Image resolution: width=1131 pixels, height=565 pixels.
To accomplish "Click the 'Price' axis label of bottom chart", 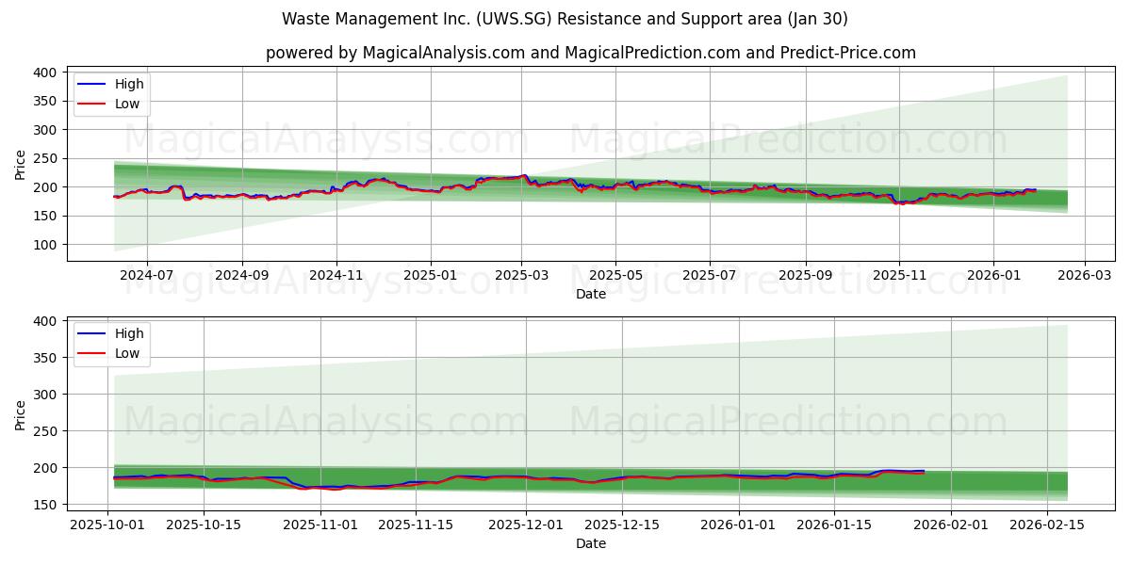I will (21, 414).
